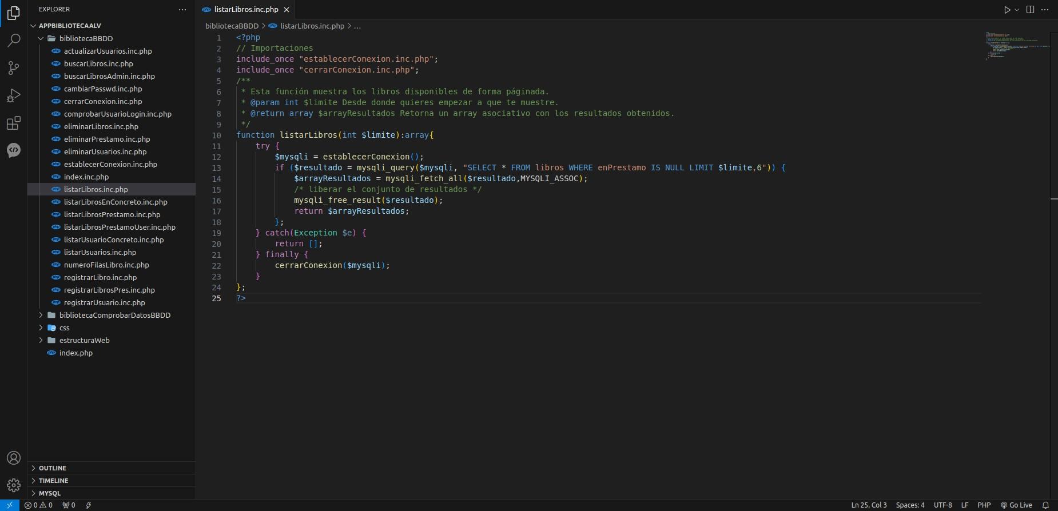Select listarLibros.inc.php in Explorer tree
Image resolution: width=1058 pixels, height=511 pixels.
click(112, 189)
